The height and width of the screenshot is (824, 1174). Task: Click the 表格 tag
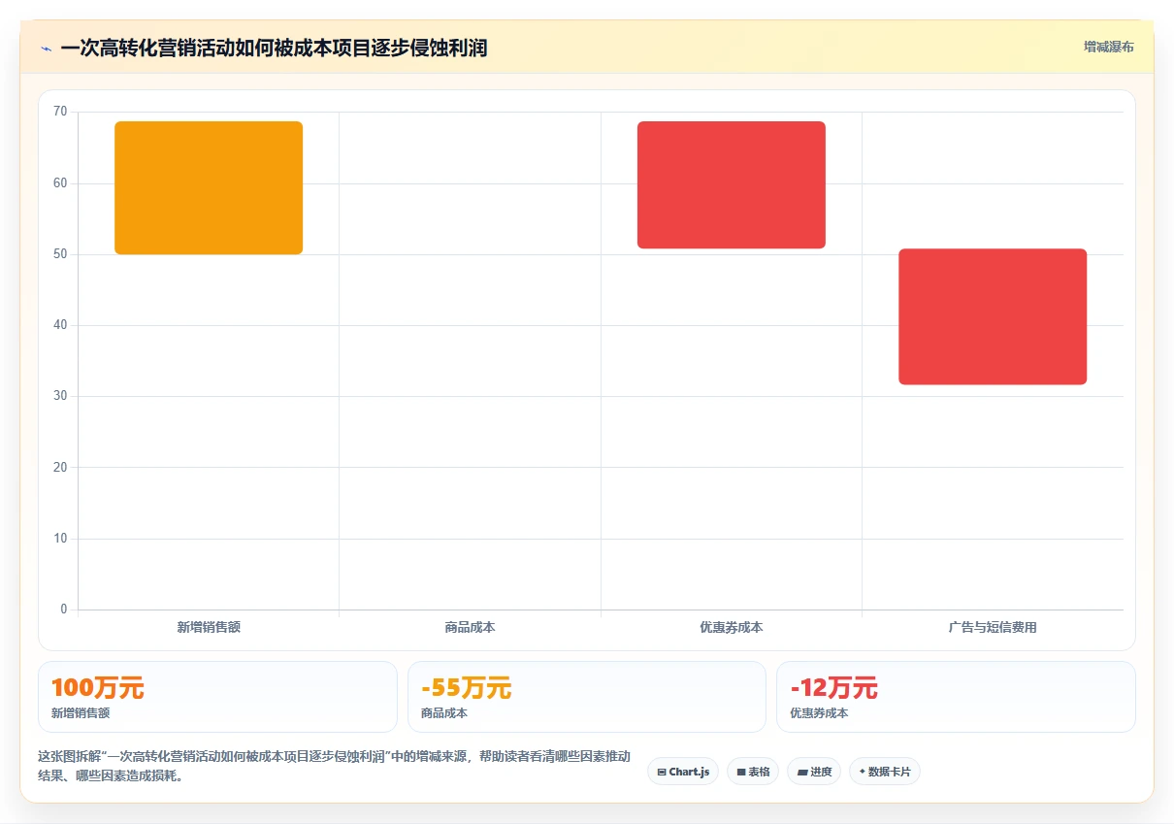tap(753, 772)
